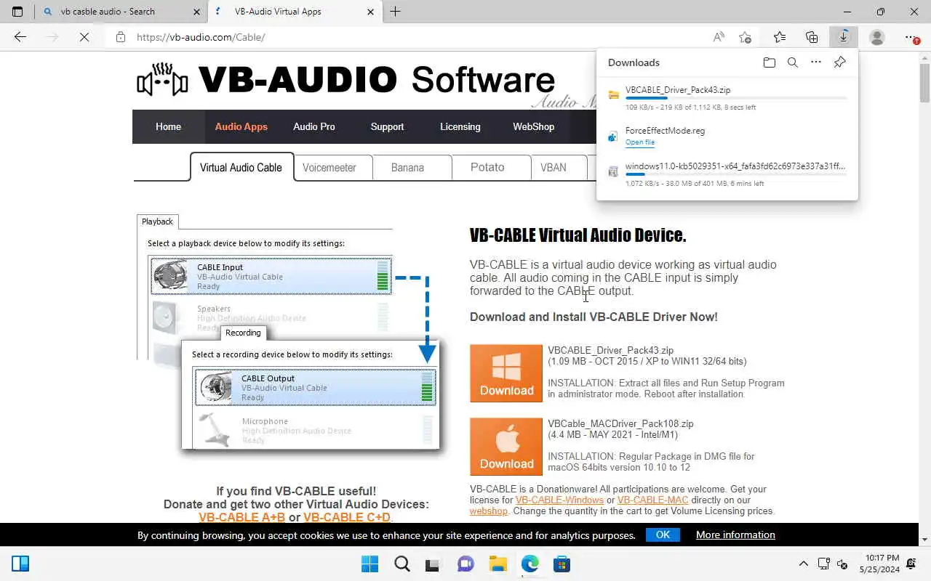Screen dimensions: 931x581
Task: Open taskbar clock and date
Action: coord(879,564)
